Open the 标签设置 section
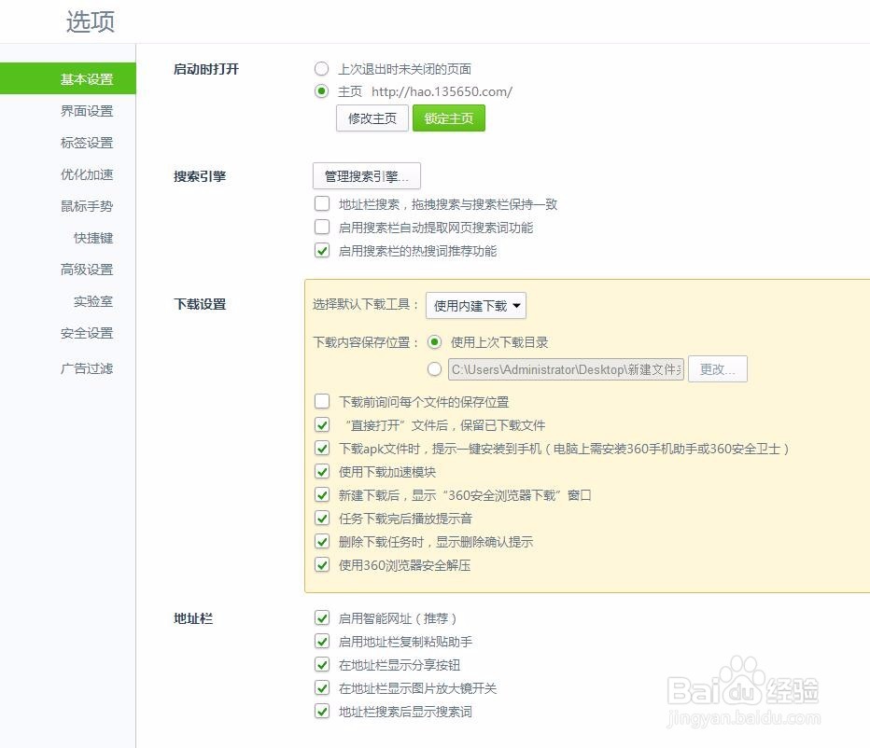Screen dimensions: 870x748 [87, 142]
